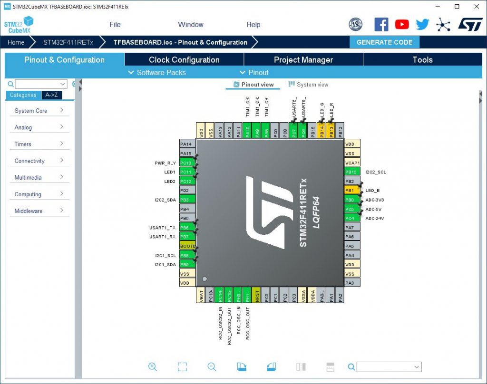Click the yellow PB1 pin on the chip
This screenshot has width=487, height=384.
click(350, 191)
